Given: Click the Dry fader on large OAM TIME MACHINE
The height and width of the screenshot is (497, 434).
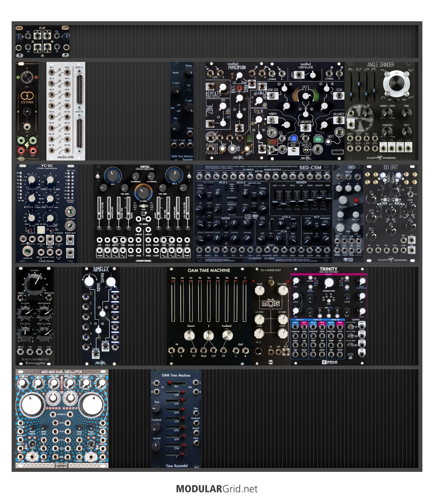Looking at the screenshot, I should pyautogui.click(x=173, y=301).
